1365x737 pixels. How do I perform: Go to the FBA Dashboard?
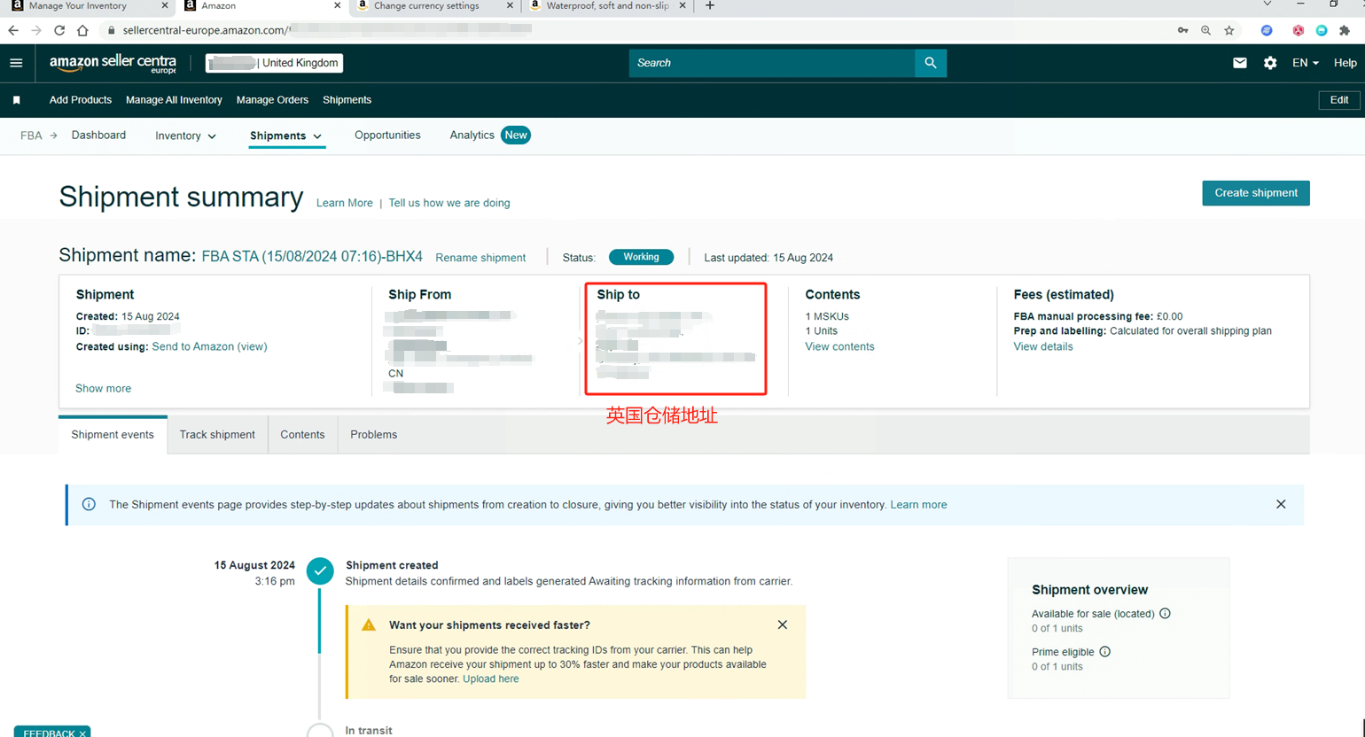(98, 135)
